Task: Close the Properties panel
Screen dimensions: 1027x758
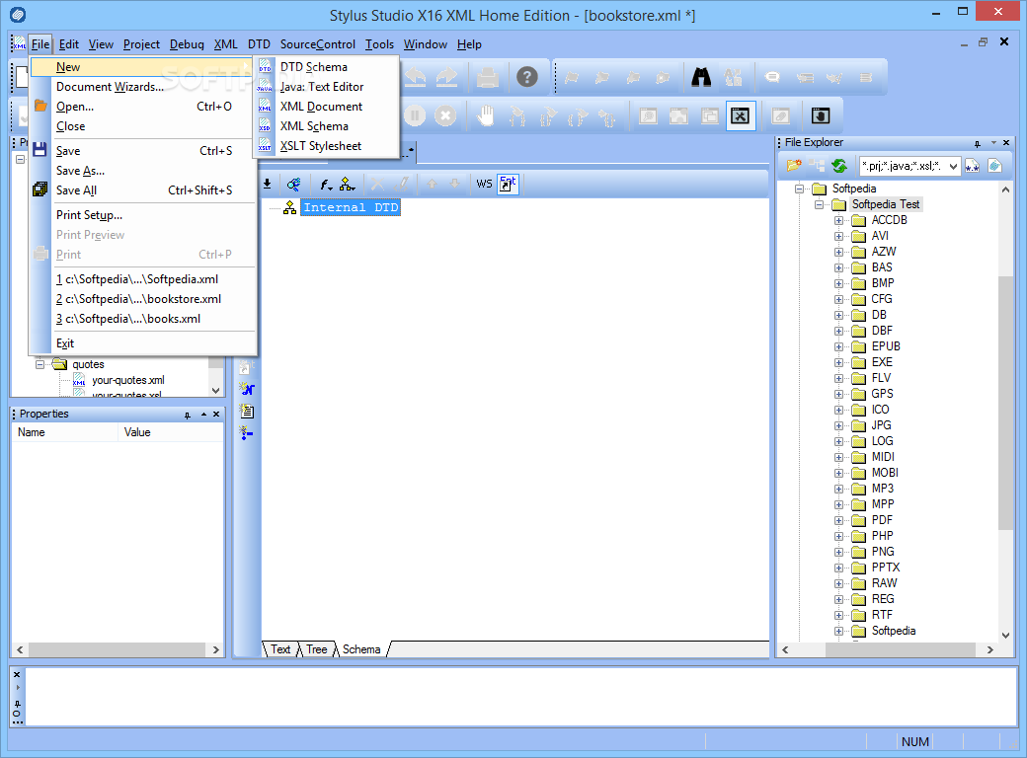Action: (216, 415)
